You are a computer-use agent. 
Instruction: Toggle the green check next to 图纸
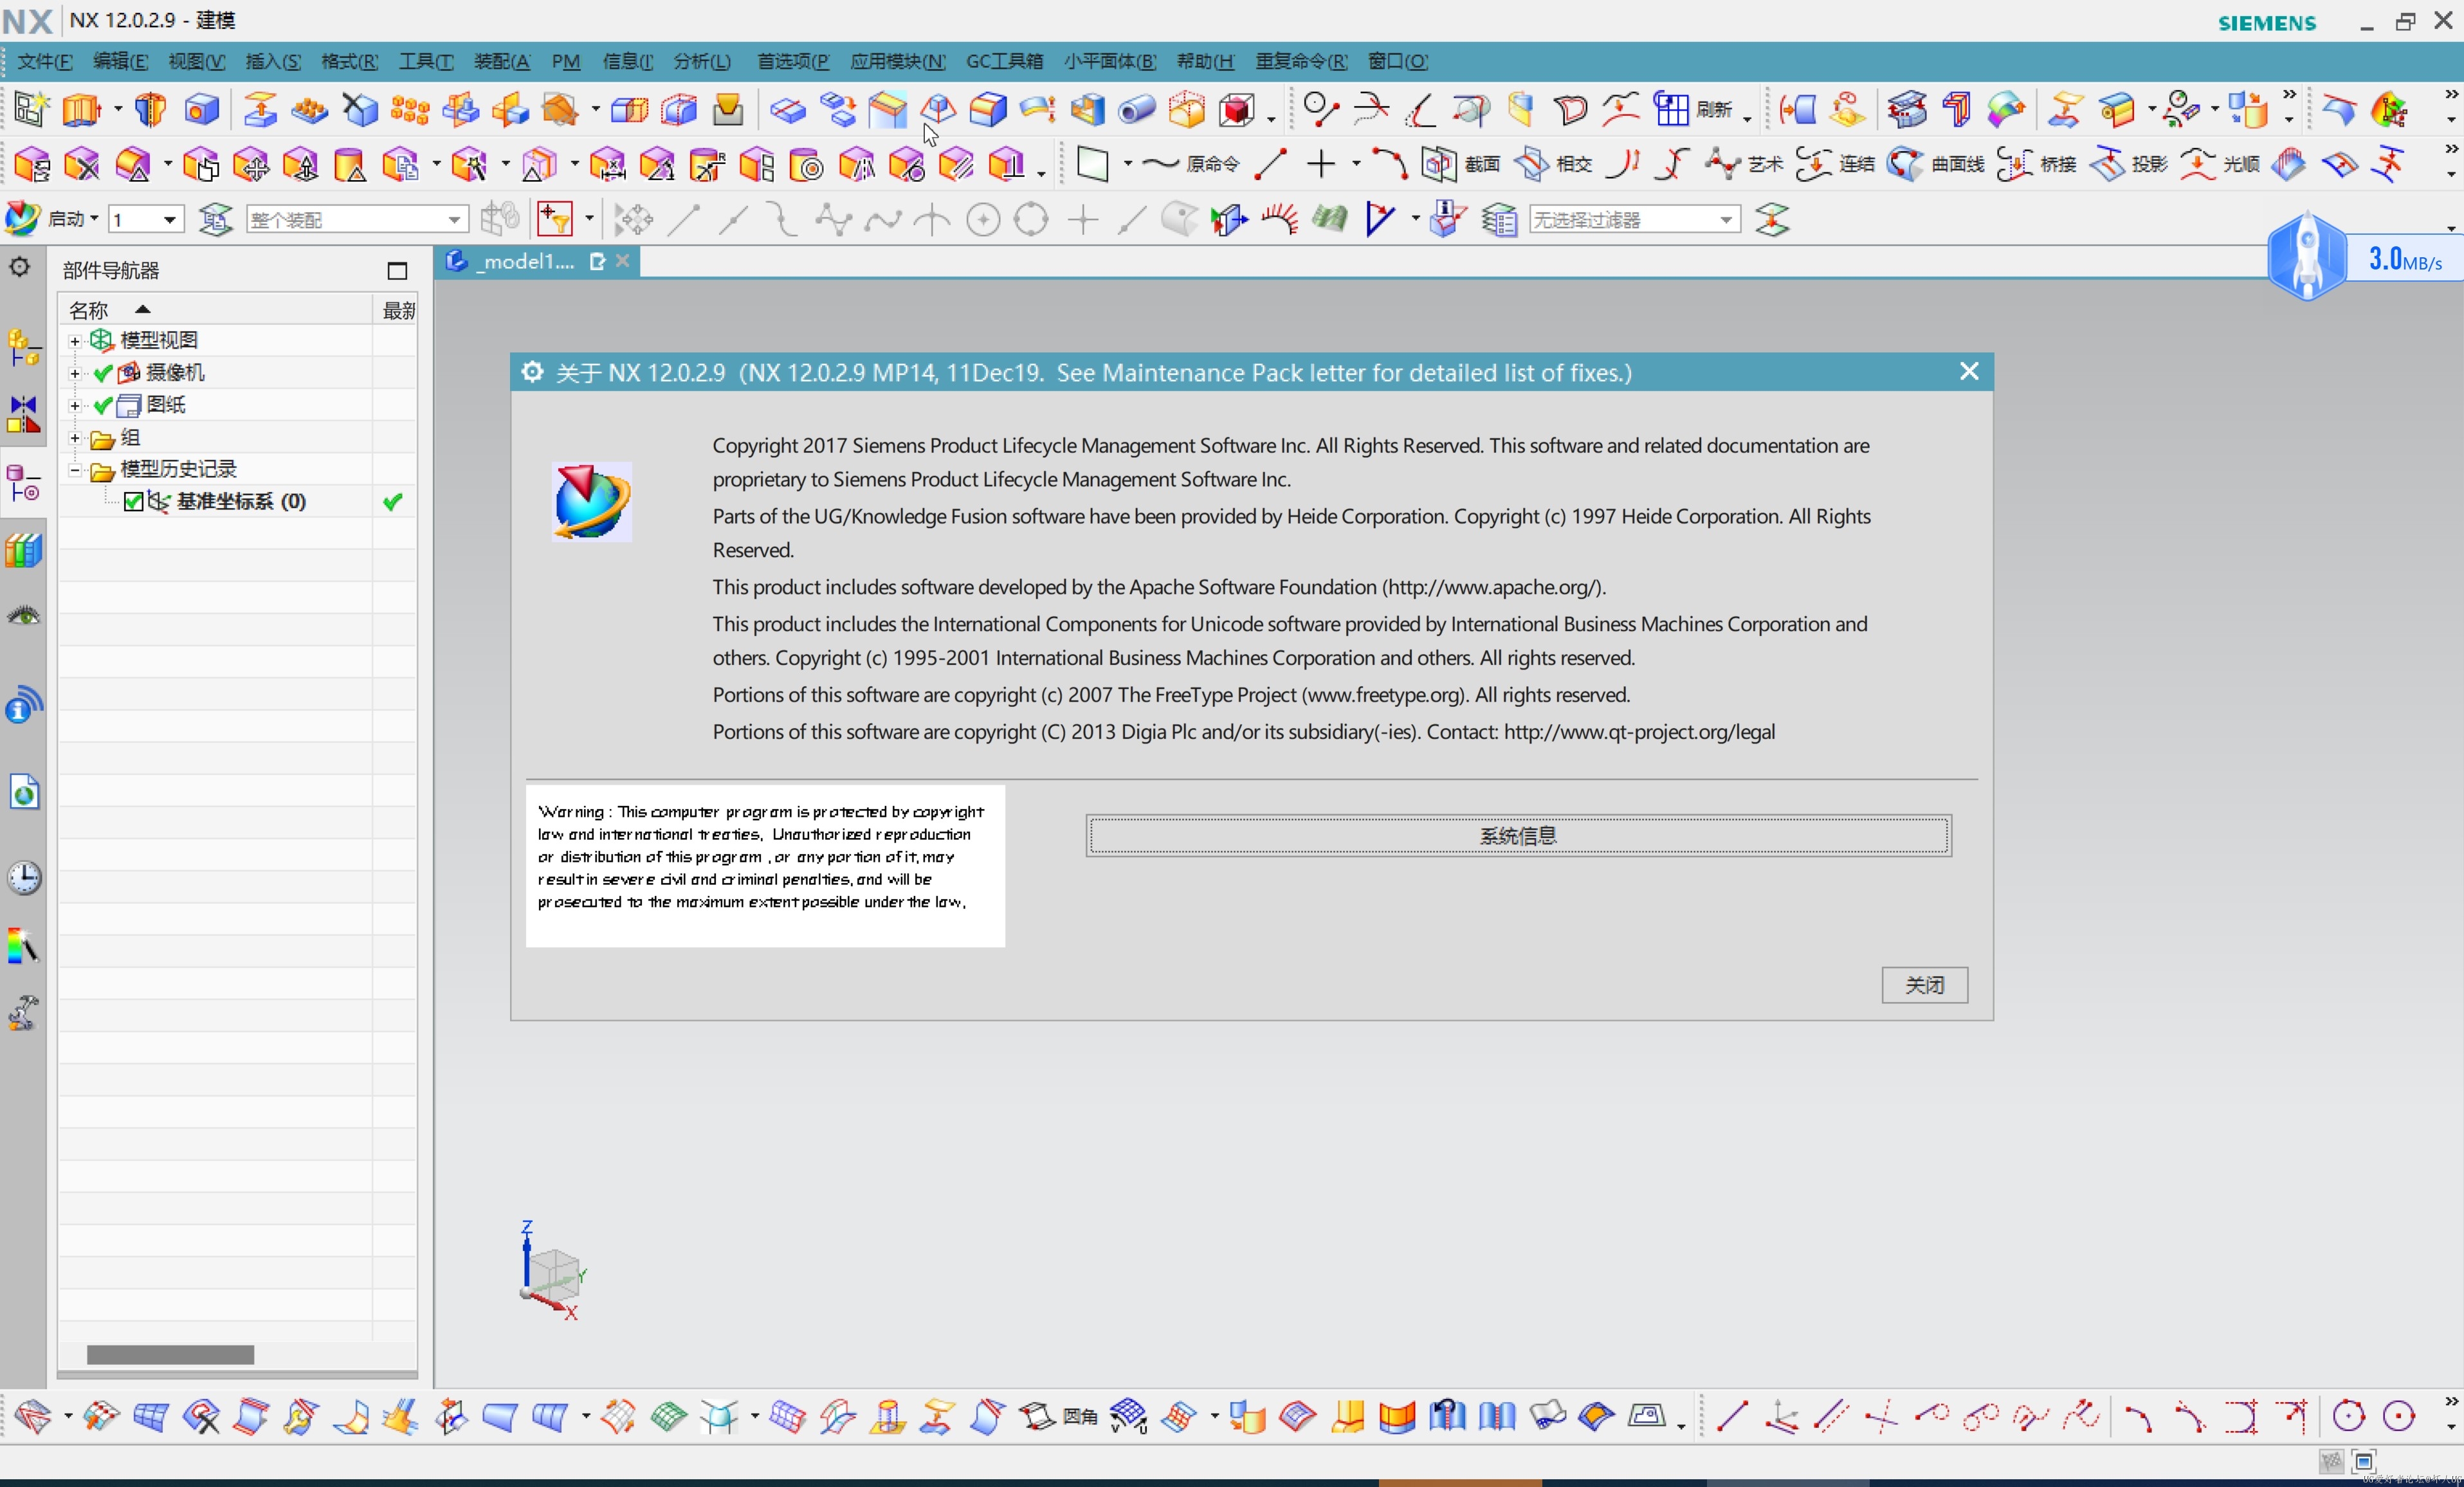102,405
